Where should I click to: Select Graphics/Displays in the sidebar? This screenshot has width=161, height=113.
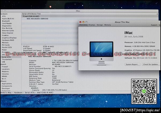[9, 38]
